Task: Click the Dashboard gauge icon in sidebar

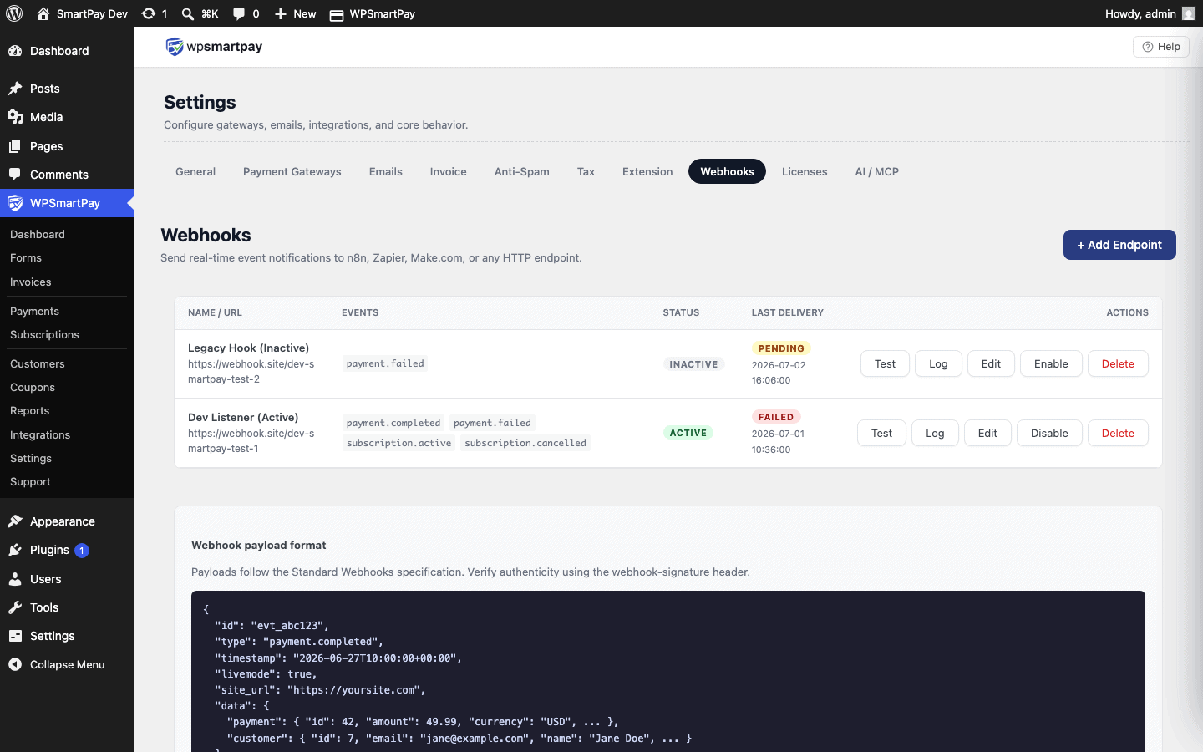Action: pyautogui.click(x=15, y=51)
